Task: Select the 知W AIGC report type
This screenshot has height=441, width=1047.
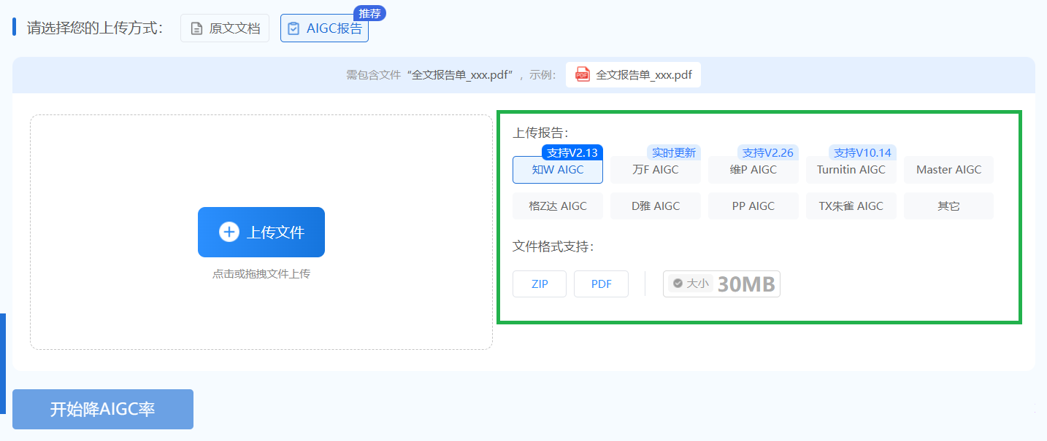Action: click(x=557, y=170)
